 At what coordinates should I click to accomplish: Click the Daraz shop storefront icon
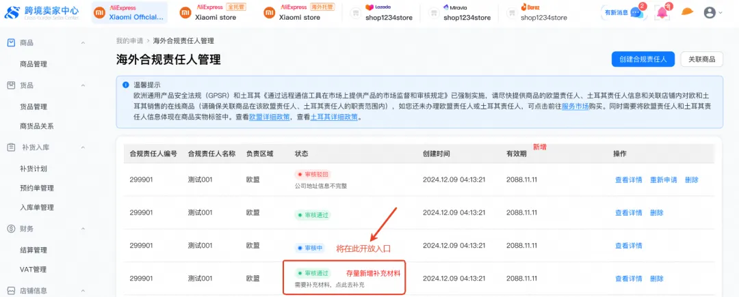click(x=511, y=13)
